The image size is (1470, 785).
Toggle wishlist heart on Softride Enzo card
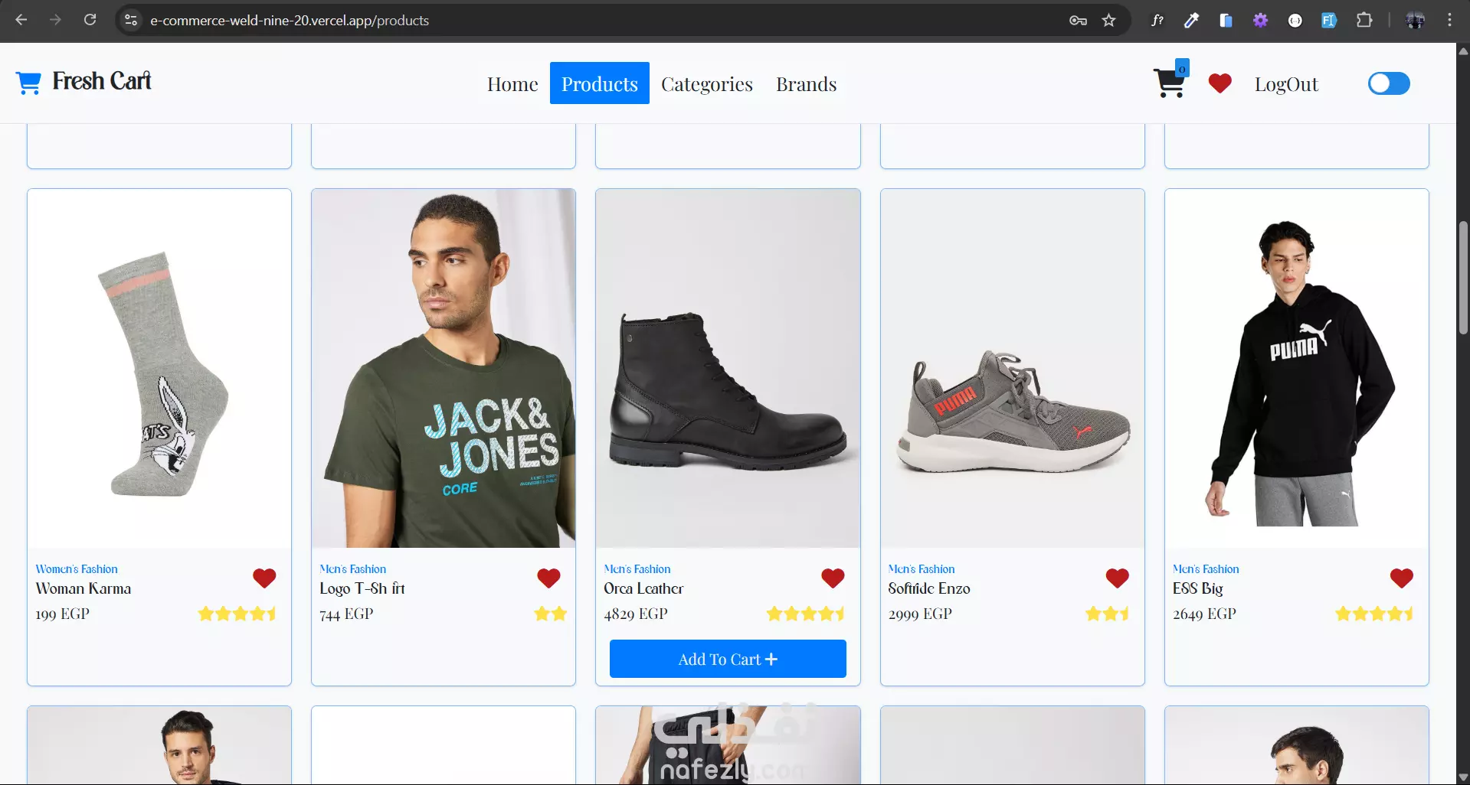click(x=1118, y=578)
